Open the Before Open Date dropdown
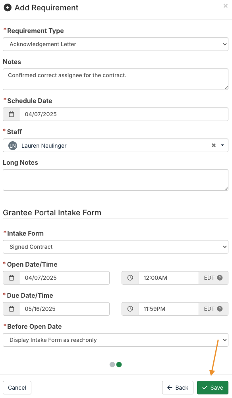The width and height of the screenshot is (232, 398). click(116, 340)
